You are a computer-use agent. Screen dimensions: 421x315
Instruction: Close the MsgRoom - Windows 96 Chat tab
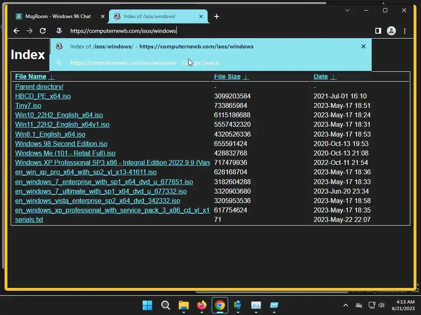click(x=102, y=16)
